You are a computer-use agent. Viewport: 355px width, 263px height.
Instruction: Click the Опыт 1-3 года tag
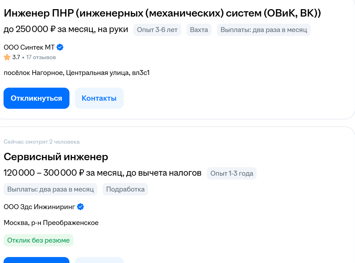point(232,173)
